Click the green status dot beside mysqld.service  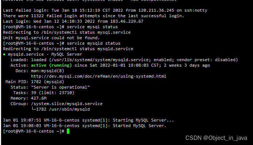coord(4,54)
